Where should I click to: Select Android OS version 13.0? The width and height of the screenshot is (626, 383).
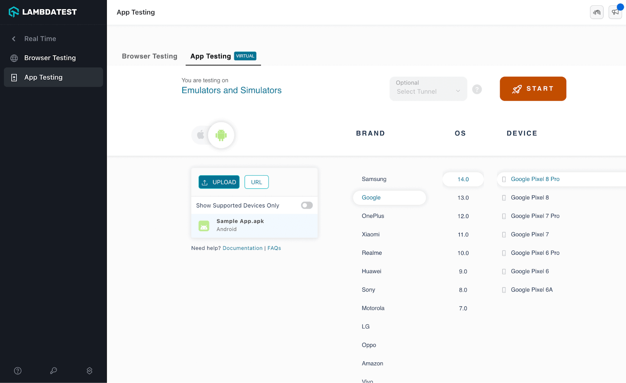pyautogui.click(x=463, y=198)
